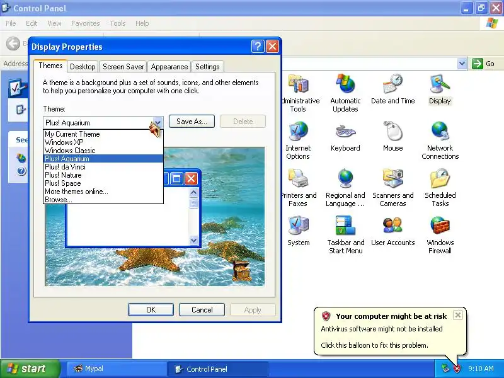Open the Display control panel icon
The image size is (504, 378).
click(x=440, y=84)
